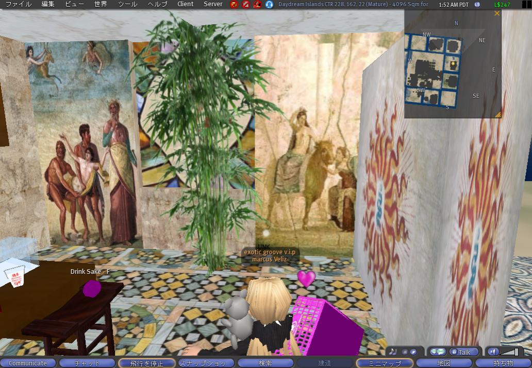Click the purple ball on the table
This screenshot has width=532, height=368.
[x=92, y=288]
